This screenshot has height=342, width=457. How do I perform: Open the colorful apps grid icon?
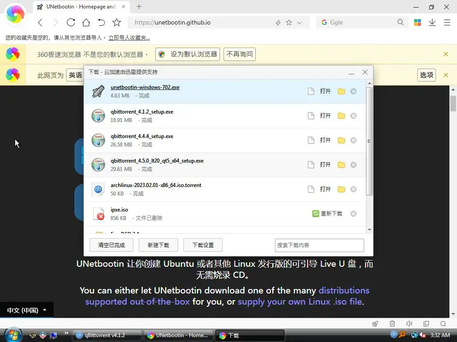click(417, 22)
